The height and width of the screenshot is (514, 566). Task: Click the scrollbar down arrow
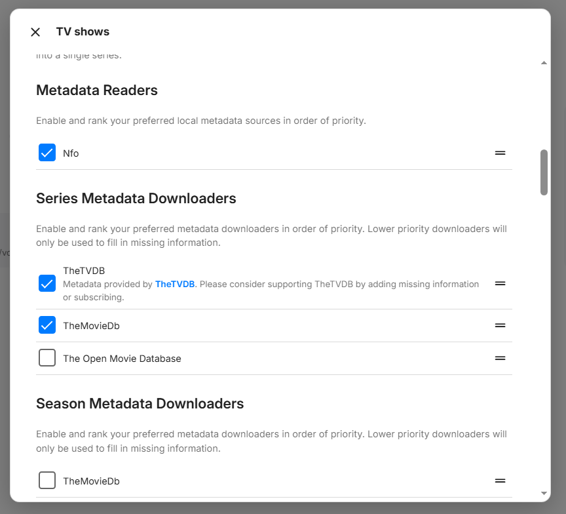pyautogui.click(x=544, y=494)
